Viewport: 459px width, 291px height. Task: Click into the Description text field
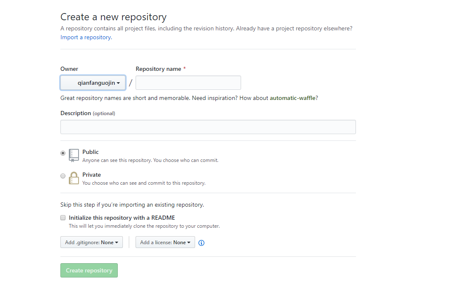click(x=208, y=127)
